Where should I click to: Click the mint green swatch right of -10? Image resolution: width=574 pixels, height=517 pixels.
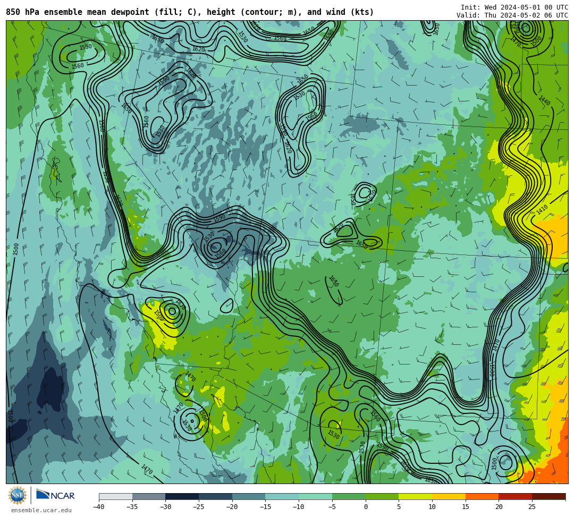pyautogui.click(x=316, y=496)
